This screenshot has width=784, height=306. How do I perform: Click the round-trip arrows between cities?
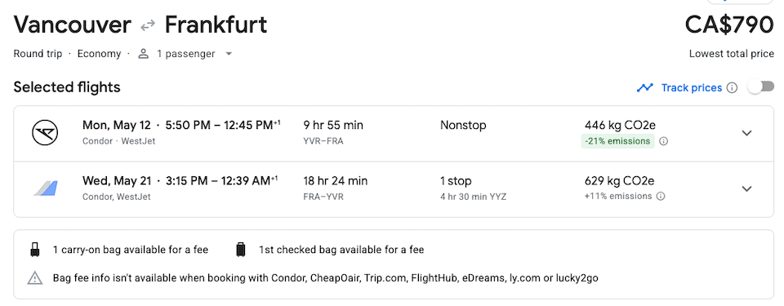point(148,26)
